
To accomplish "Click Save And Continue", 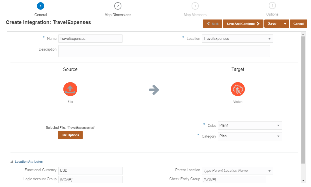I will 243,24.
